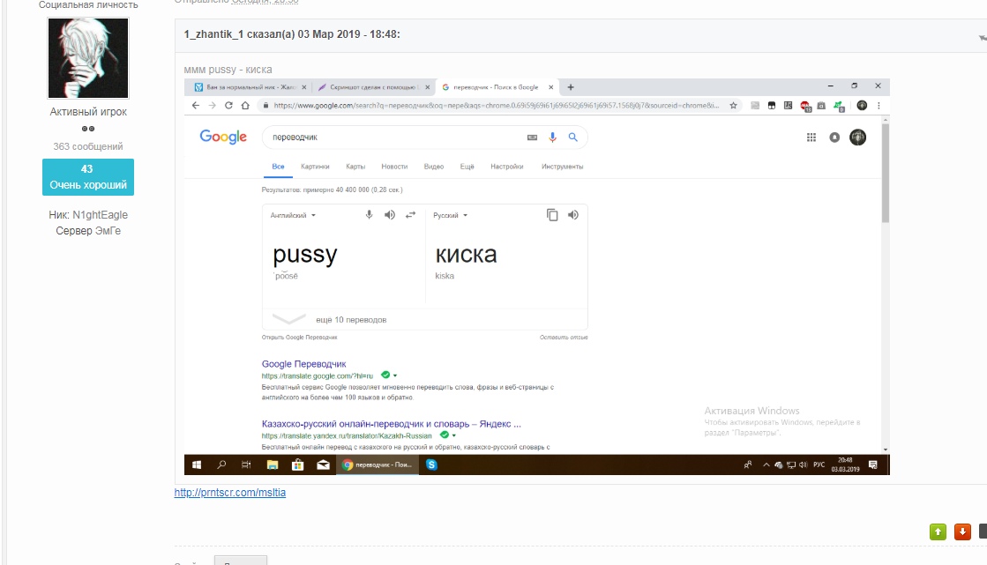Switch to the 'Скриншот сделан с помощью' tab
This screenshot has height=565, width=987.
click(x=374, y=87)
